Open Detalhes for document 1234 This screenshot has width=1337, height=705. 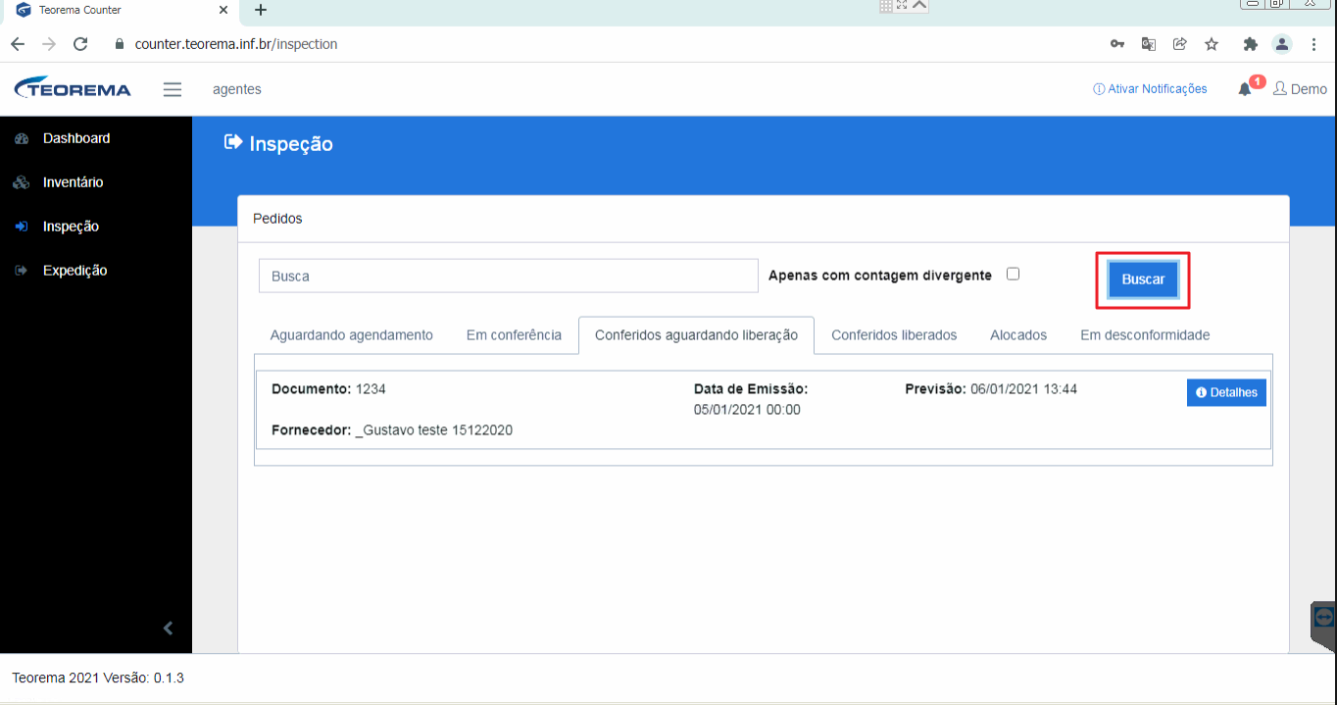(1227, 392)
